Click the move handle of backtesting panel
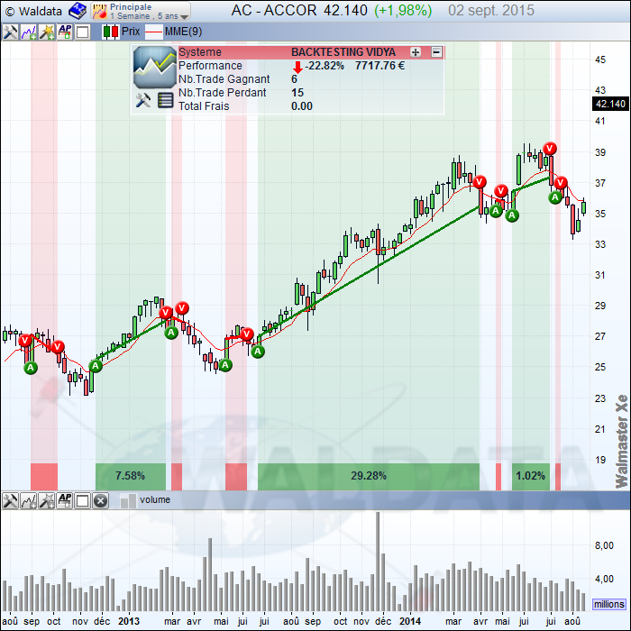The height and width of the screenshot is (631, 631). [x=416, y=52]
